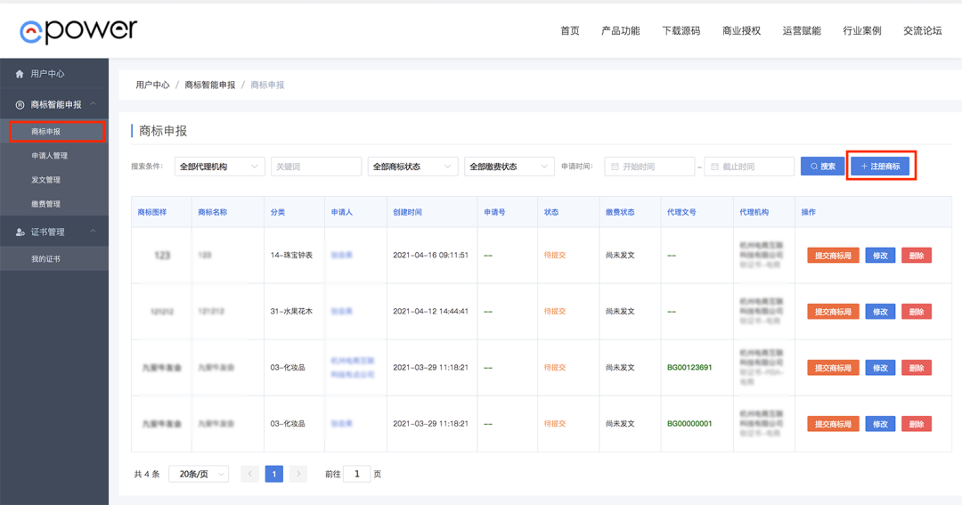Click the home icon beside 用户中心

[20, 74]
